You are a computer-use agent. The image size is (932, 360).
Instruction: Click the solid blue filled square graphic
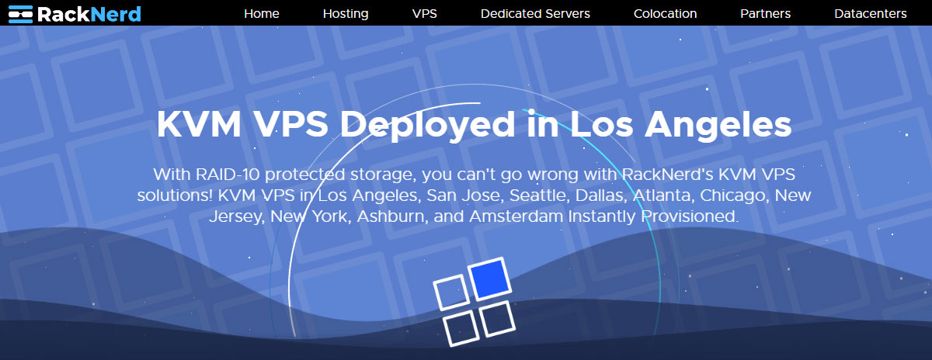click(491, 279)
